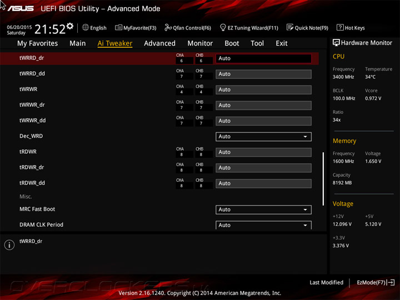
Task: Click the EzMode exit arrow icon
Action: (391, 282)
